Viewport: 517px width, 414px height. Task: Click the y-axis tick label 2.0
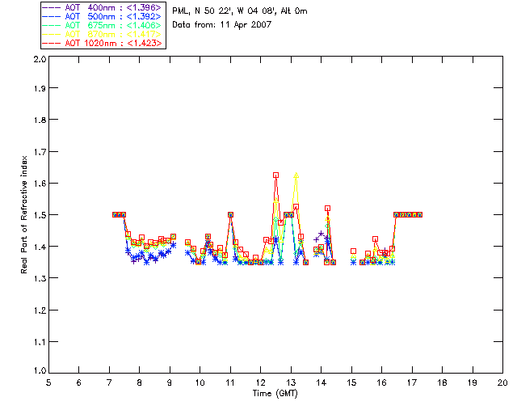click(40, 59)
